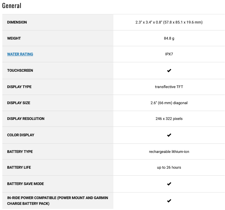
Task: Click the rechargeable lithium-ion value
Action: [169, 151]
